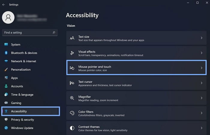The image size is (210, 135).
Task: Expand Magnifier chevron arrow
Action: pyautogui.click(x=201, y=98)
